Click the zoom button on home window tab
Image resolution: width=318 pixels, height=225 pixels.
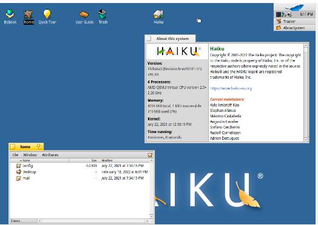pyautogui.click(x=39, y=146)
